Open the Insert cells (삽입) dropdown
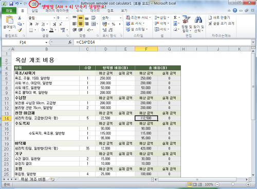Image resolution: width=257 pixels, height=189 pixels. click(x=162, y=17)
